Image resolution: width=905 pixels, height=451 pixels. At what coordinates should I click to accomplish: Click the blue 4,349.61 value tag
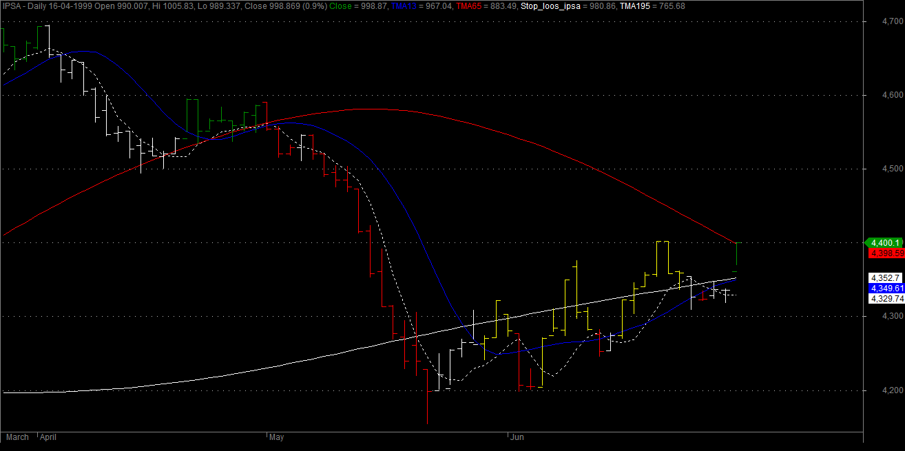click(x=886, y=288)
